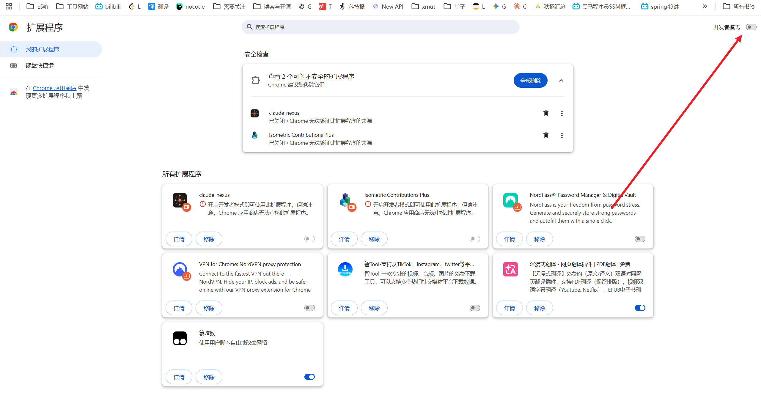Image resolution: width=761 pixels, height=404 pixels.
Task: Expand the bookmarks overflow chevron
Action: tap(705, 6)
